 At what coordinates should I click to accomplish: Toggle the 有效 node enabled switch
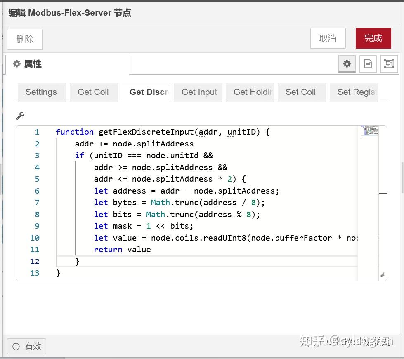click(x=26, y=346)
